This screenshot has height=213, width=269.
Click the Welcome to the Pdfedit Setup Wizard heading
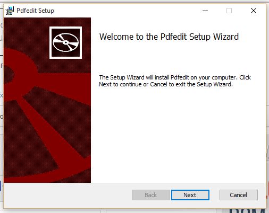pos(169,37)
